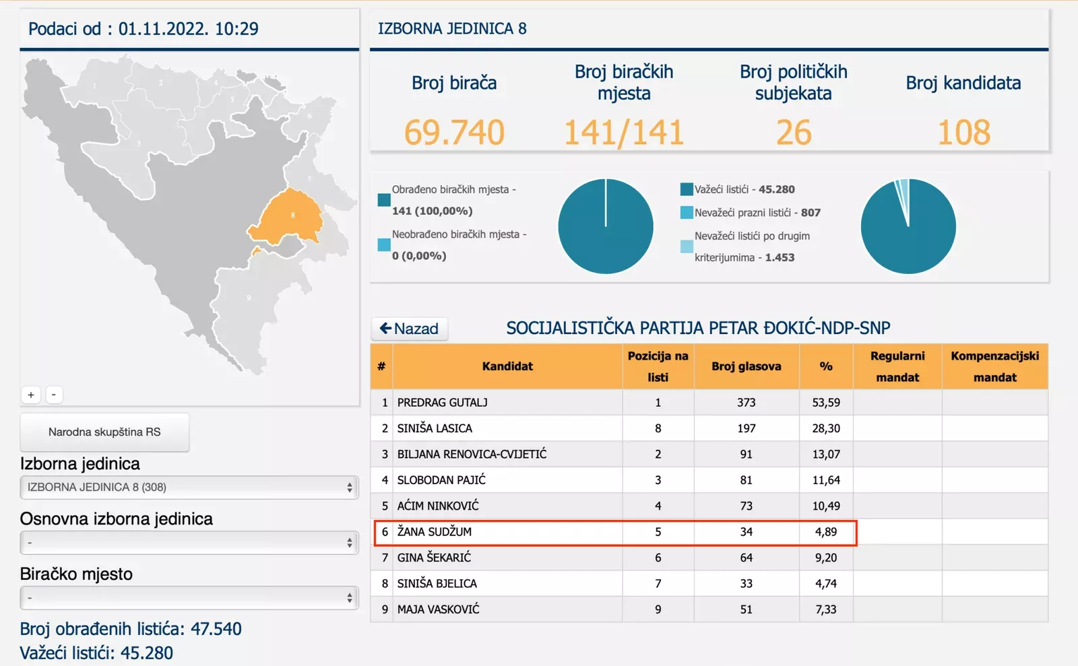
Task: Click the Pozicija na listi column header
Action: [x=658, y=366]
